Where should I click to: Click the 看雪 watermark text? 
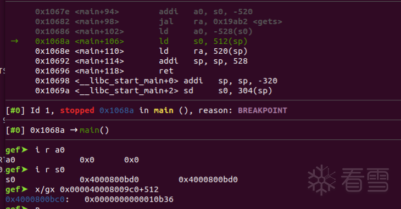365,180
